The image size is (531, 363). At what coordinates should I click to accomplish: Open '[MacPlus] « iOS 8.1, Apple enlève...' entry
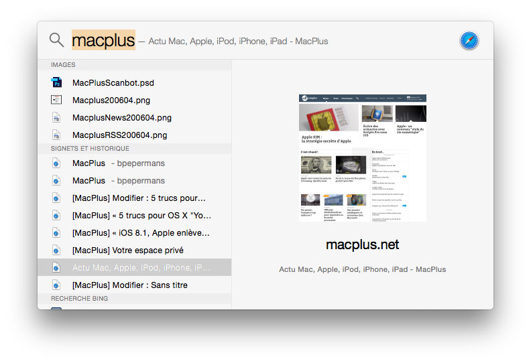pyautogui.click(x=135, y=233)
